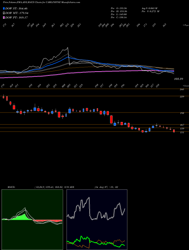This screenshot has height=250, width=189.
Task: Click the 'MACD:' panel heading
Action: [11, 187]
